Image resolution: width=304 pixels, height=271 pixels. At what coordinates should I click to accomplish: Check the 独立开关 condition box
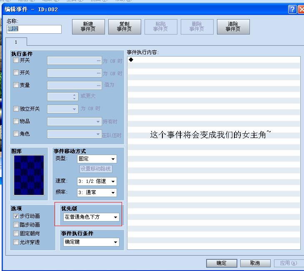click(x=16, y=108)
